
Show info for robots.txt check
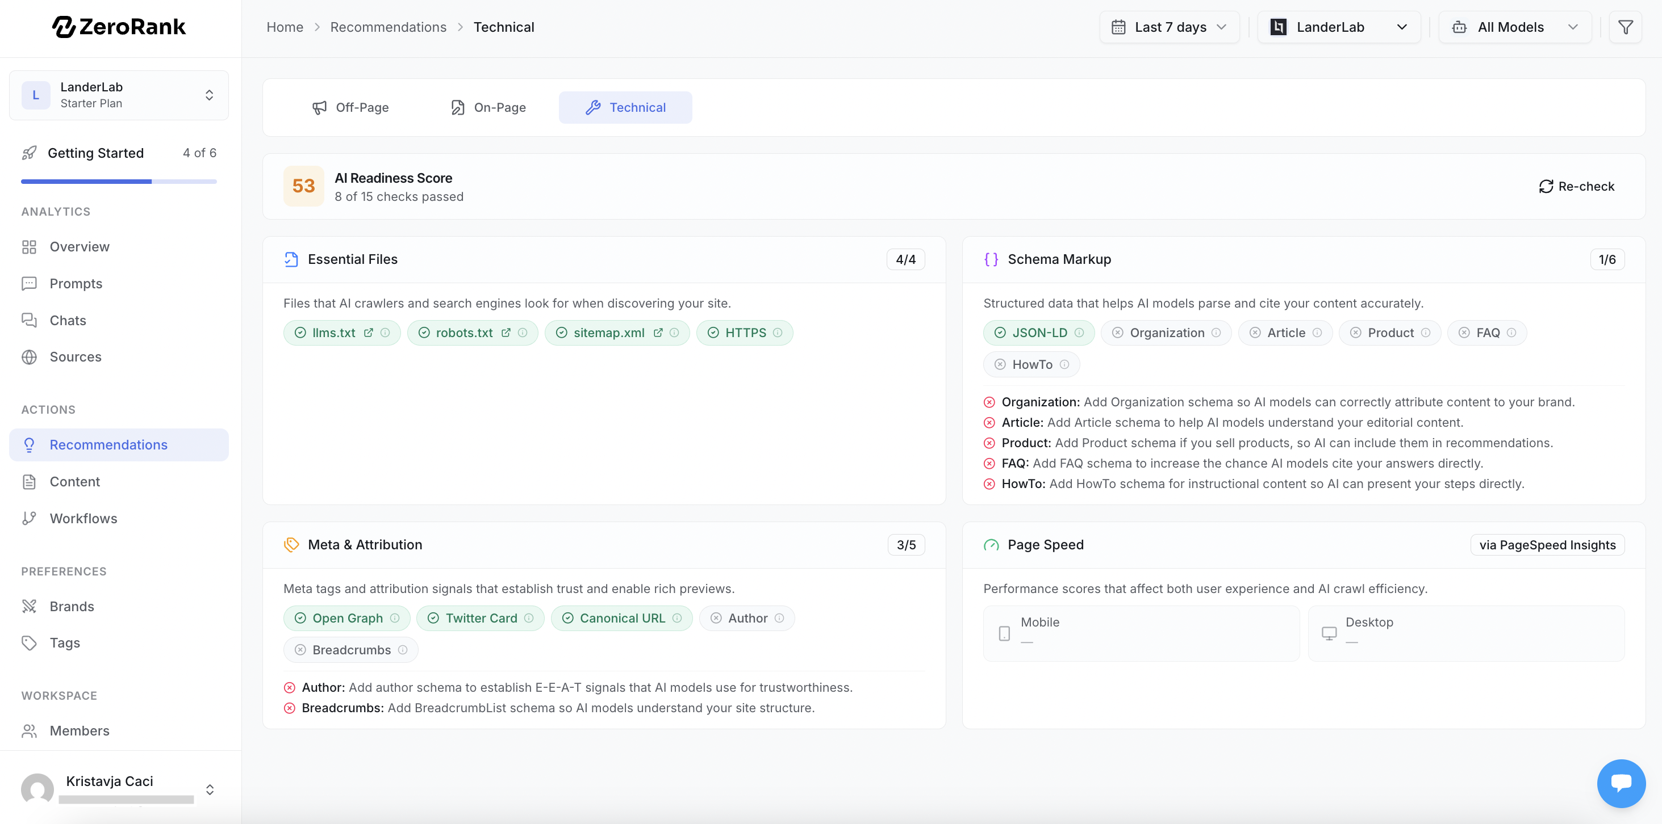[x=523, y=333]
